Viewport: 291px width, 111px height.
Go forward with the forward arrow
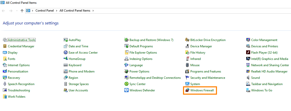[11, 11]
